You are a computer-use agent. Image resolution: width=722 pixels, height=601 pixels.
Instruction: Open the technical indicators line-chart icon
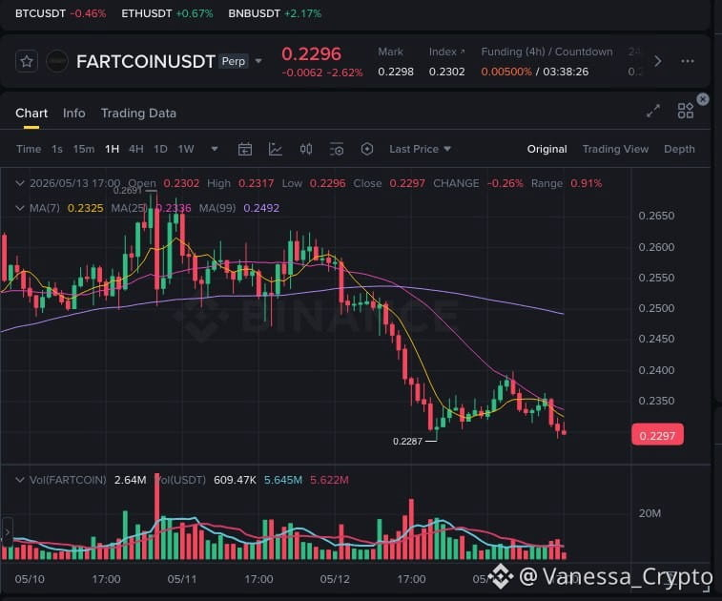click(276, 149)
